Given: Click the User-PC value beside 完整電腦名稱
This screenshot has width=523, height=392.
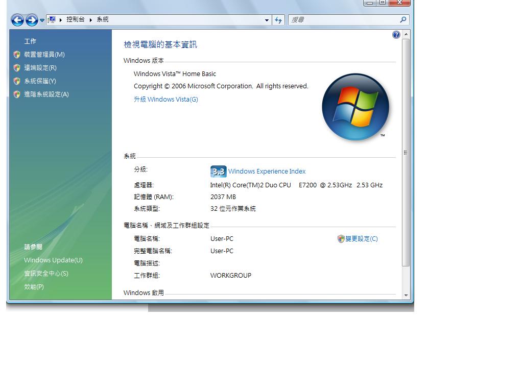Looking at the screenshot, I should click(222, 251).
